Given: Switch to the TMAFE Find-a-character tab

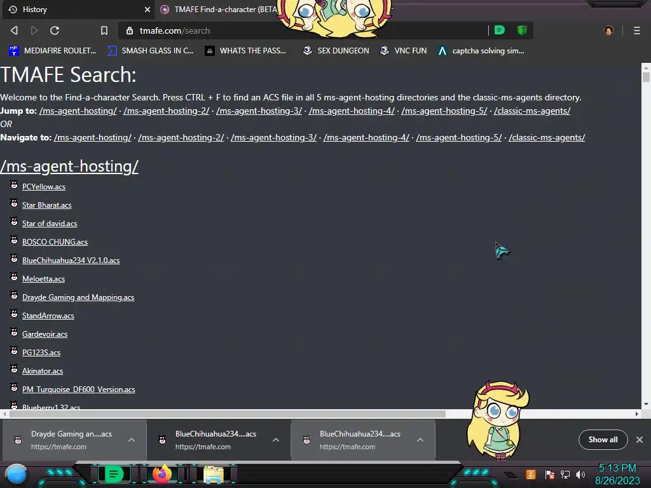Looking at the screenshot, I should point(220,9).
